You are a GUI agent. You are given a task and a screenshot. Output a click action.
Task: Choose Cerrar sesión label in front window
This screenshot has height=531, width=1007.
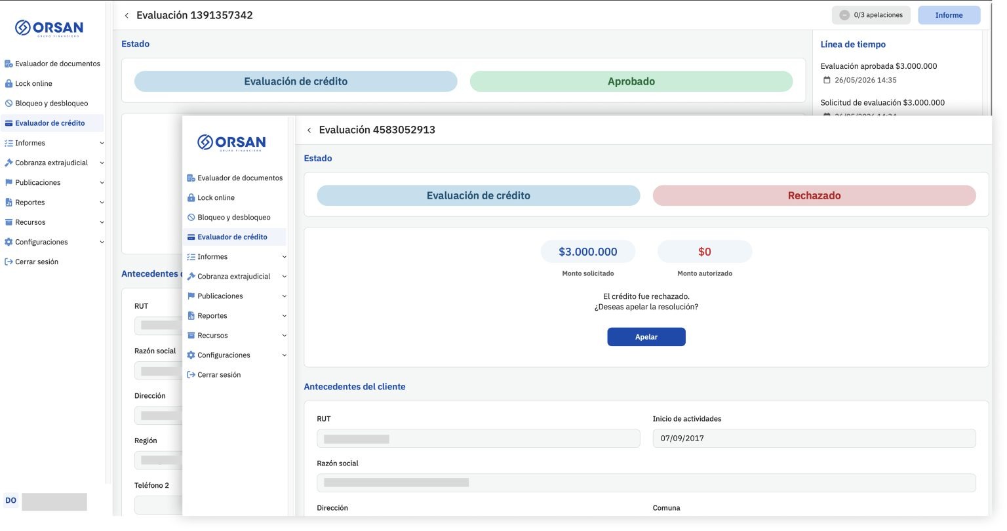click(x=219, y=374)
